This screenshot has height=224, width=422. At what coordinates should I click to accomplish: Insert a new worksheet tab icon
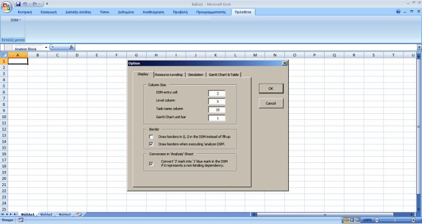(79, 214)
